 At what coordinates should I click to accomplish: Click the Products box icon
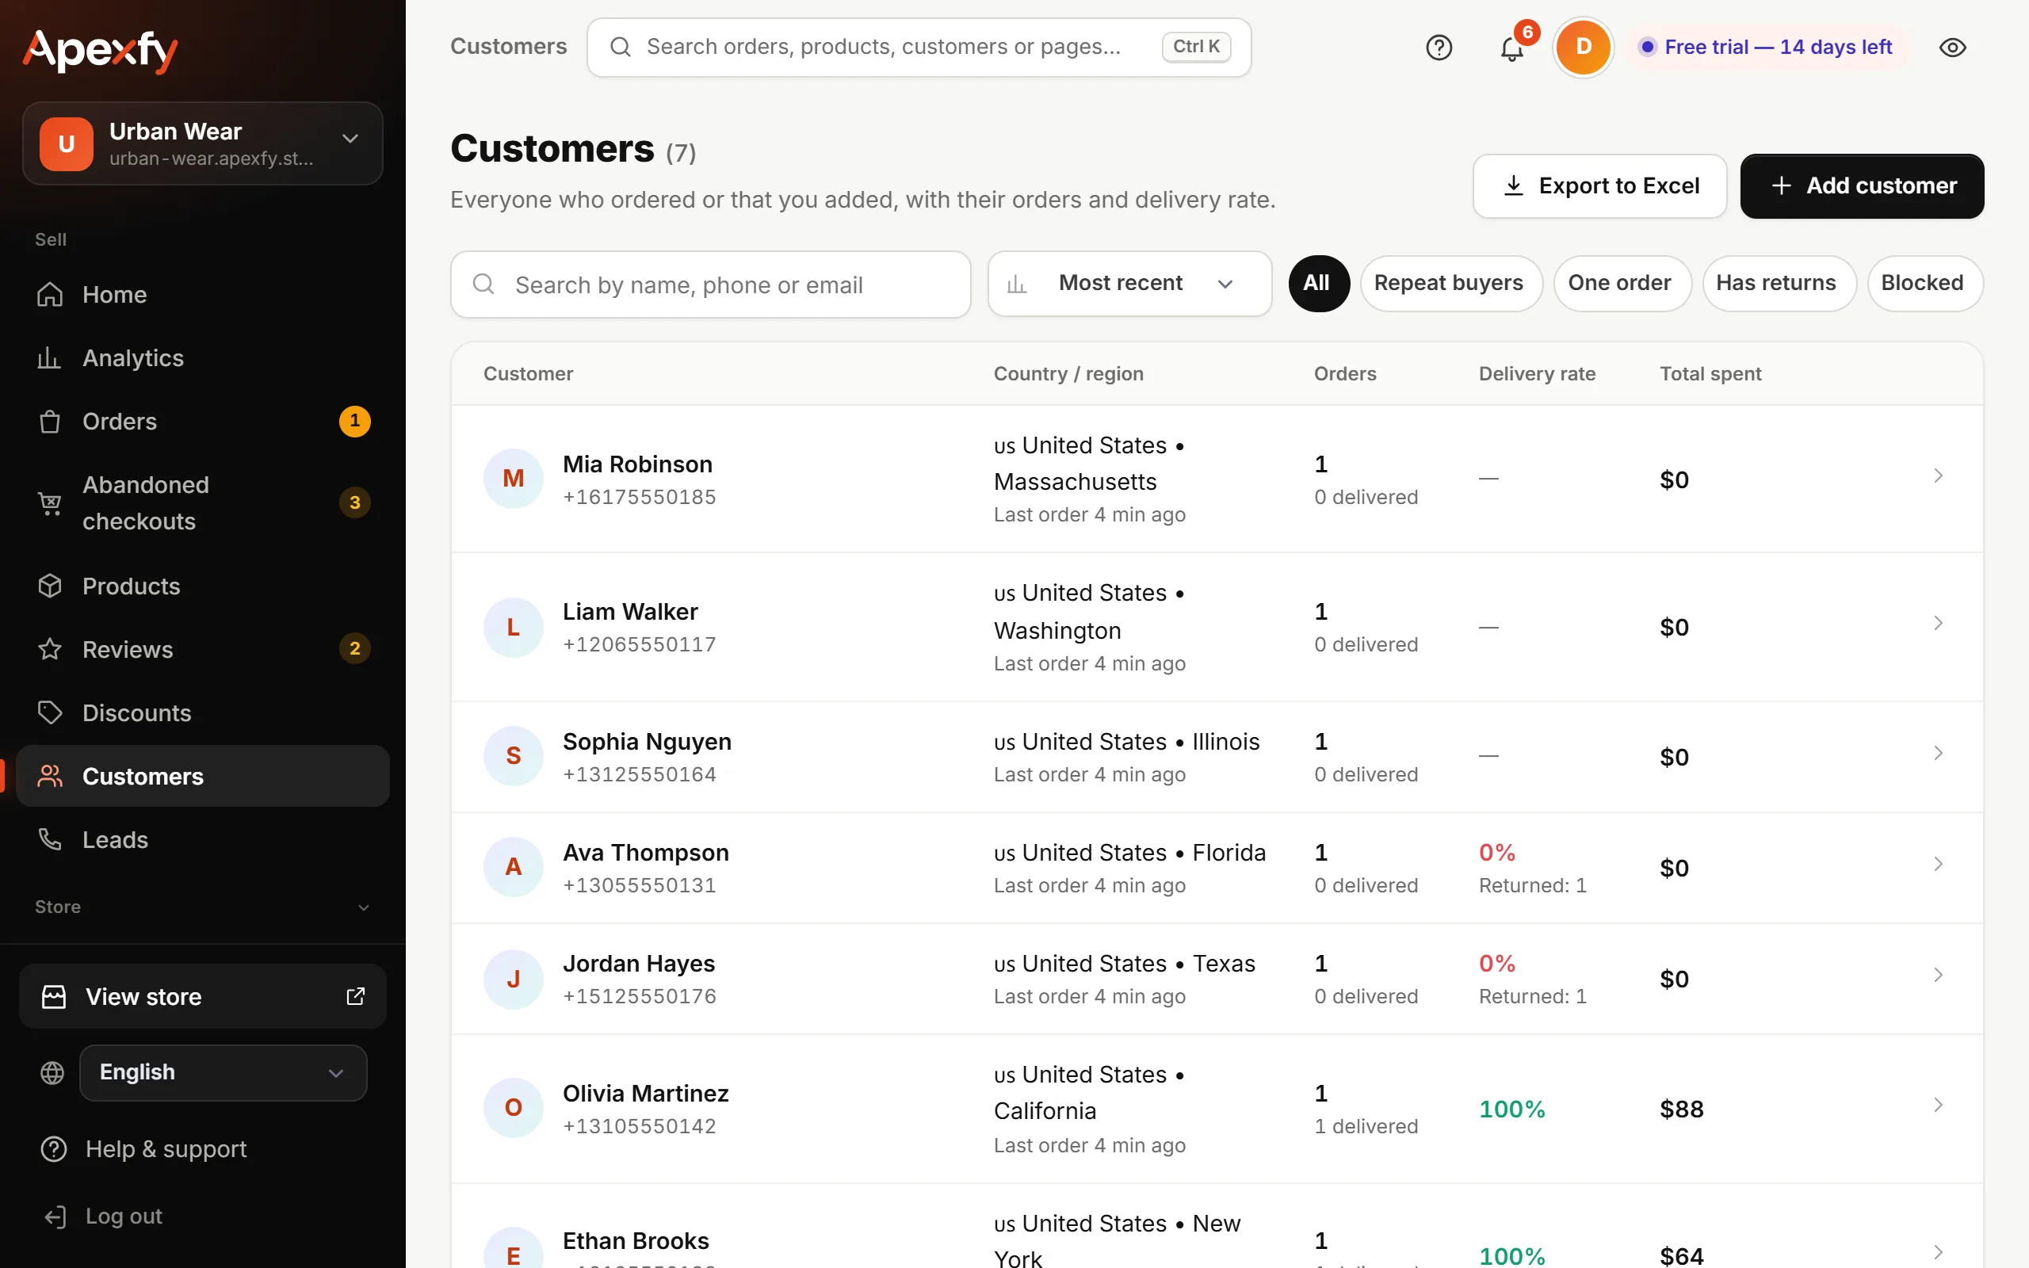50,586
